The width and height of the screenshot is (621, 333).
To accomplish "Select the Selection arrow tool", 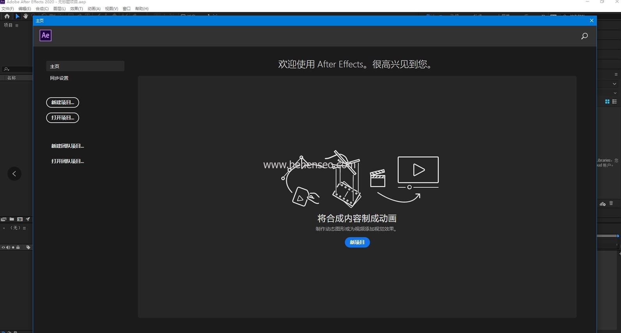I will pyautogui.click(x=17, y=16).
